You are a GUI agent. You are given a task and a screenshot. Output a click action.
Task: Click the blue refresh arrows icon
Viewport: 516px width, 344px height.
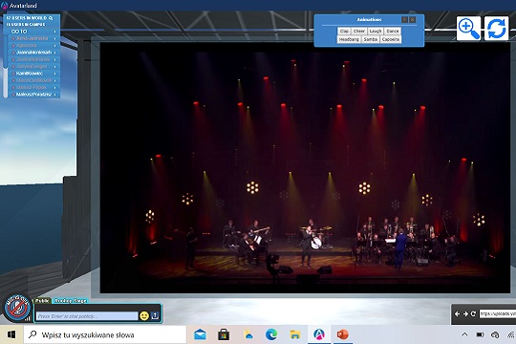click(x=496, y=29)
